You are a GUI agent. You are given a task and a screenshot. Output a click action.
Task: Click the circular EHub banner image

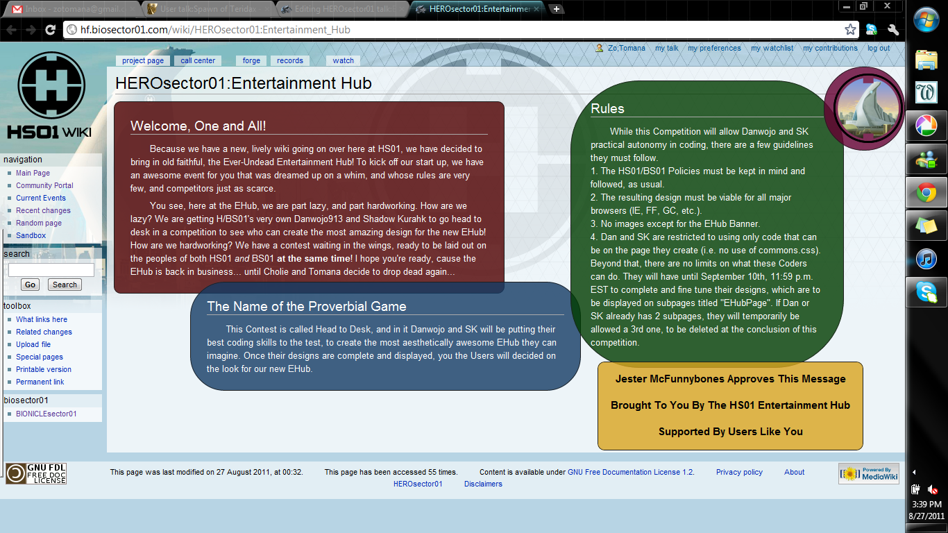[864, 107]
